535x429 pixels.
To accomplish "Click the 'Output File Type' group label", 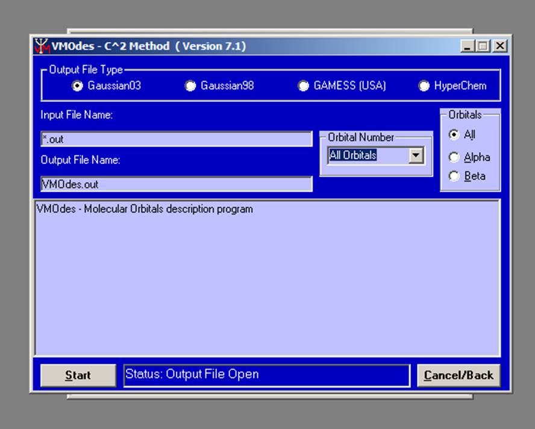I will [x=86, y=70].
